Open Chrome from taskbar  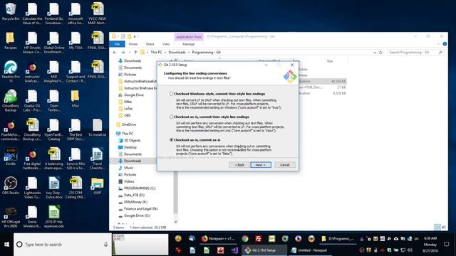(x=245, y=239)
